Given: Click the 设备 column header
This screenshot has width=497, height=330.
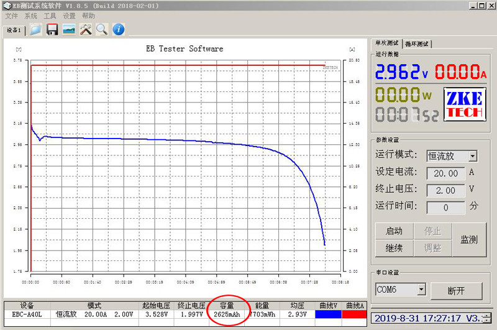Looking at the screenshot, I should 27,306.
